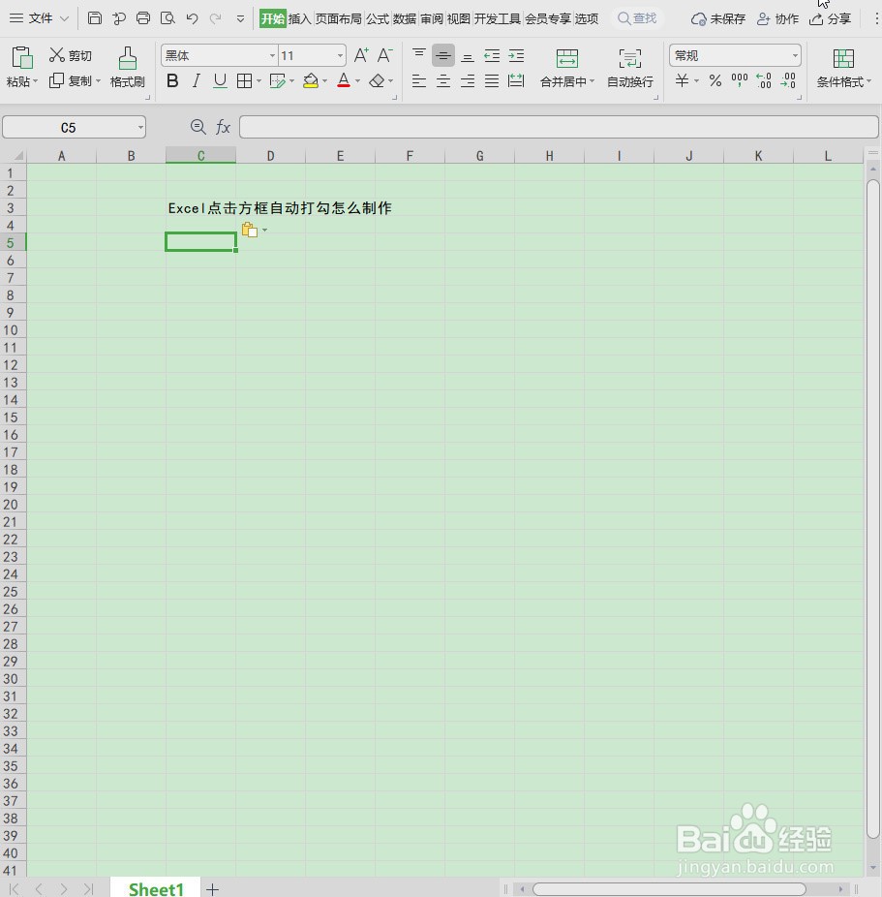Viewport: 882px width, 897px height.
Task: Apply percent style format
Action: coord(715,80)
